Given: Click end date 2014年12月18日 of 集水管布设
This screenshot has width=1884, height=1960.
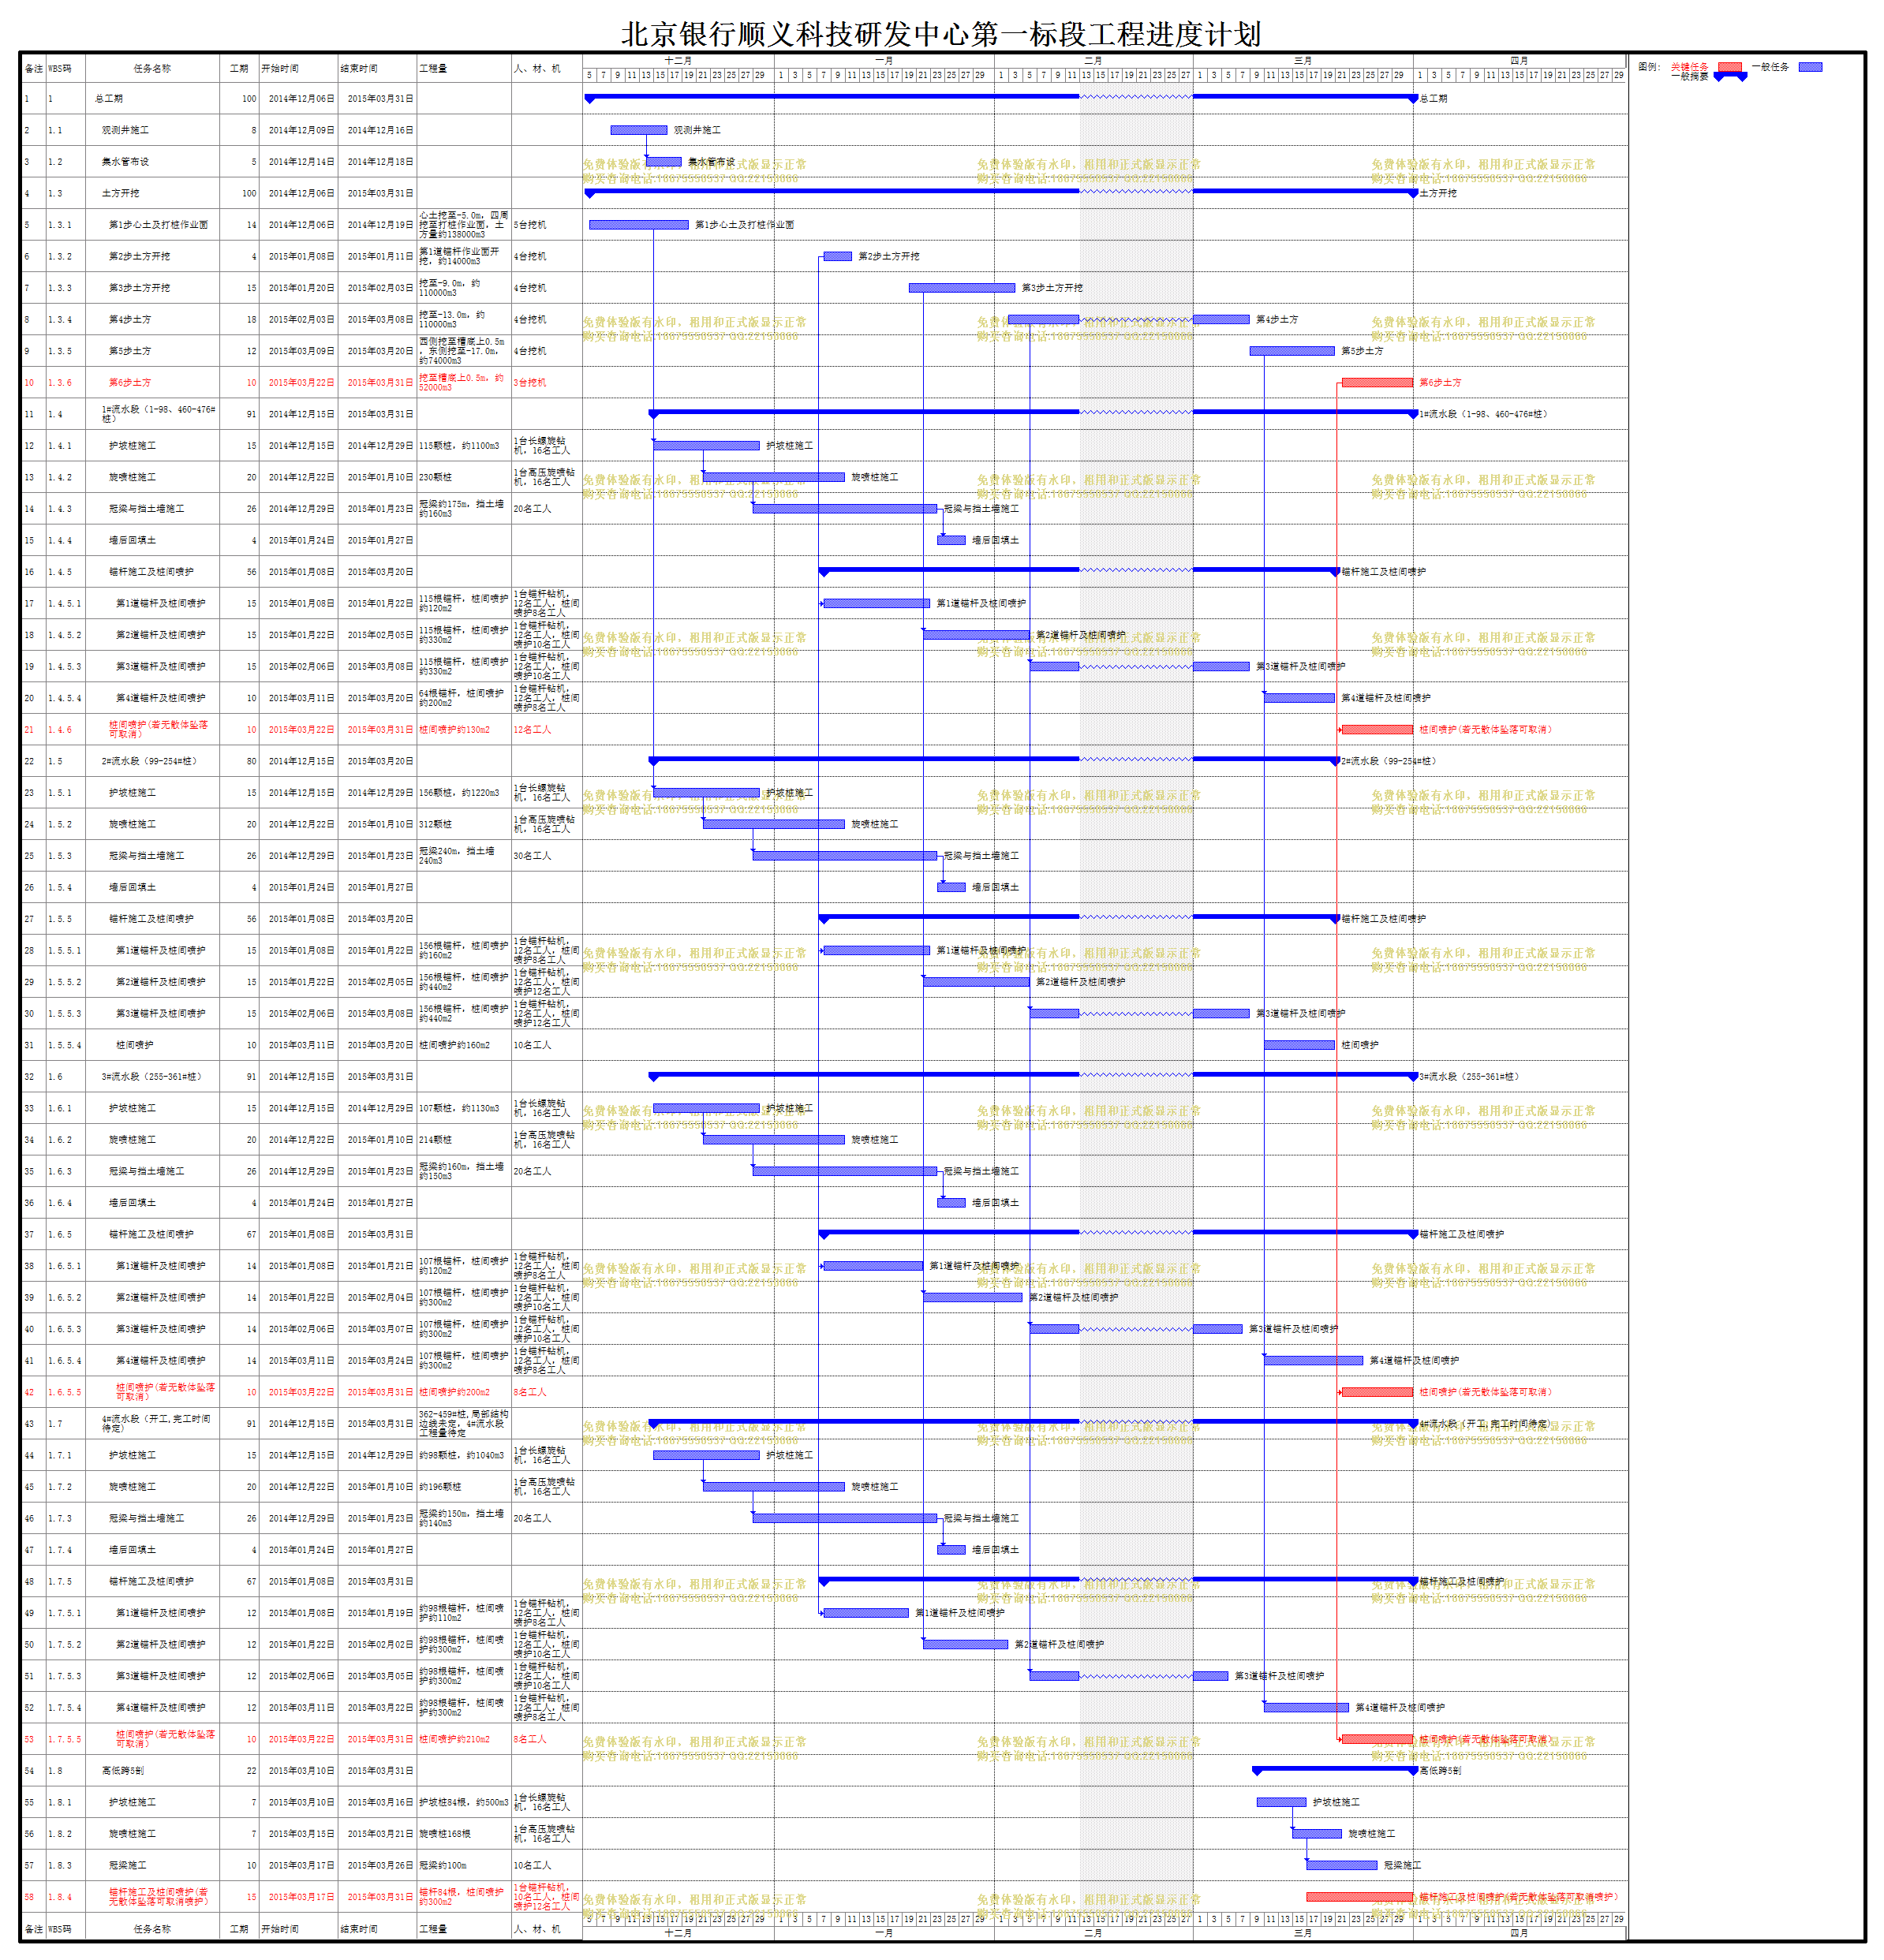Looking at the screenshot, I should click(x=379, y=162).
